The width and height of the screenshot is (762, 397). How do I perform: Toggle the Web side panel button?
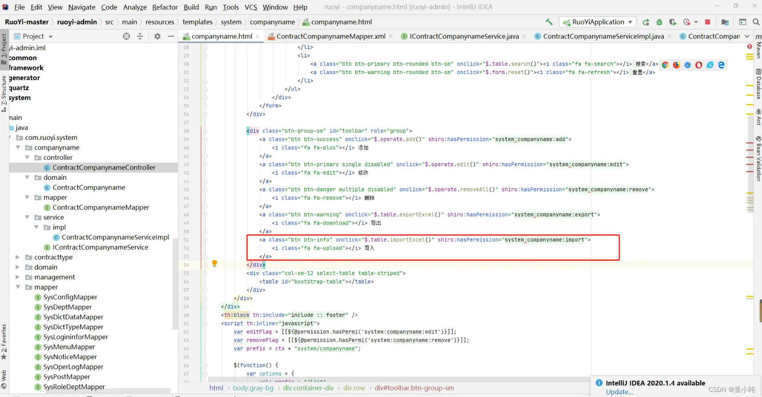click(x=4, y=379)
